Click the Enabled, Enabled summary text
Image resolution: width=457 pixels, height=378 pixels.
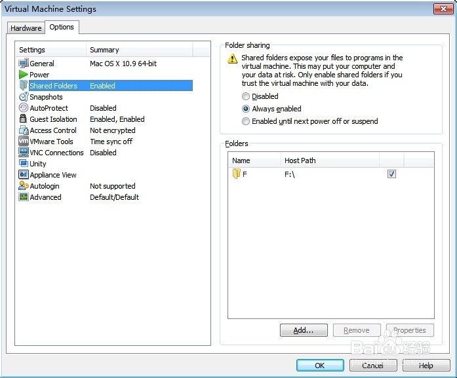[x=117, y=119]
